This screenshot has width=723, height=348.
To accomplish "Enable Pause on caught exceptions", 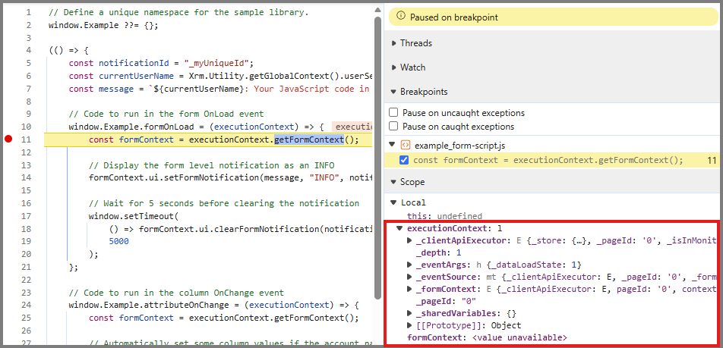I will click(393, 126).
